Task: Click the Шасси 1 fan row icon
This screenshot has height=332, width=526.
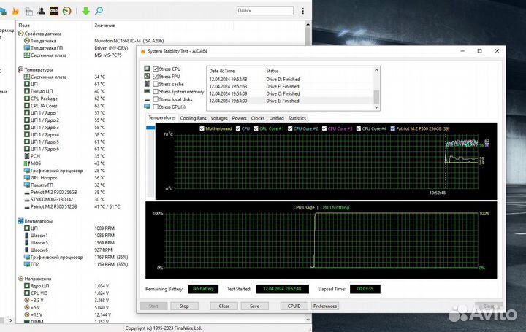Action: 27,235
